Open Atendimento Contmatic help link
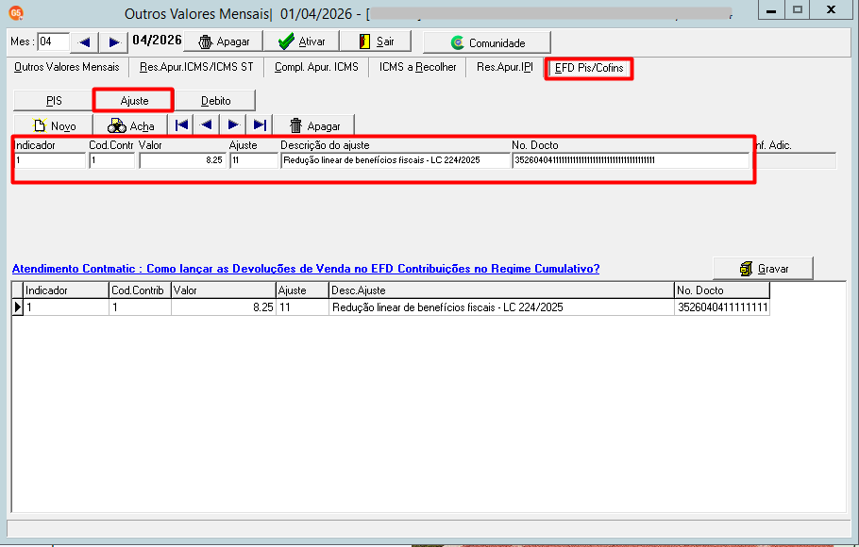859x547 pixels. tap(306, 269)
